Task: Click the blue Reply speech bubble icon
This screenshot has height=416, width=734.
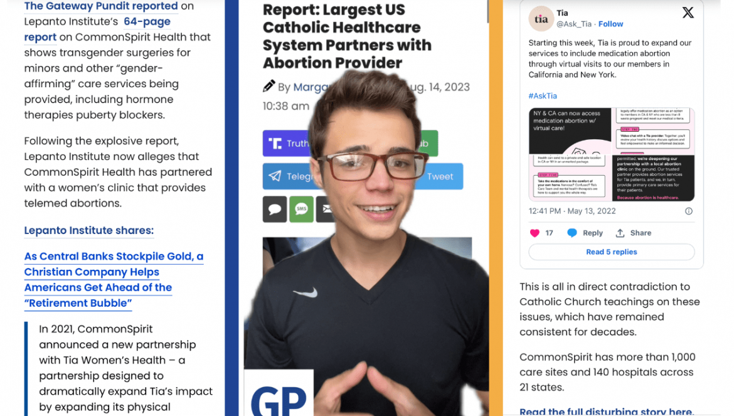Action: click(572, 233)
